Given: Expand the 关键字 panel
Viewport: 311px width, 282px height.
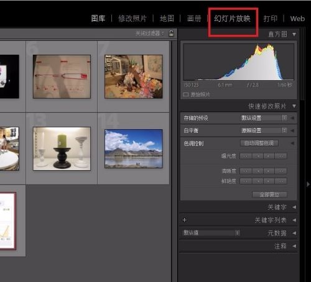Looking at the screenshot, I should 294,207.
